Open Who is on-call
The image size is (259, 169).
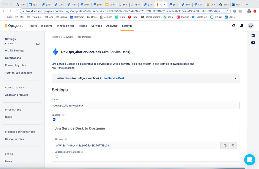pyautogui.click(x=66, y=26)
